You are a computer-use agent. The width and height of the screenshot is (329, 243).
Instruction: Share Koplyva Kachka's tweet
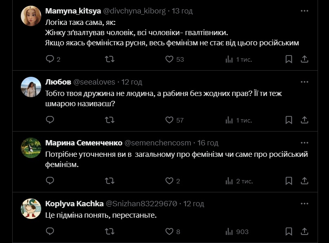(x=304, y=232)
